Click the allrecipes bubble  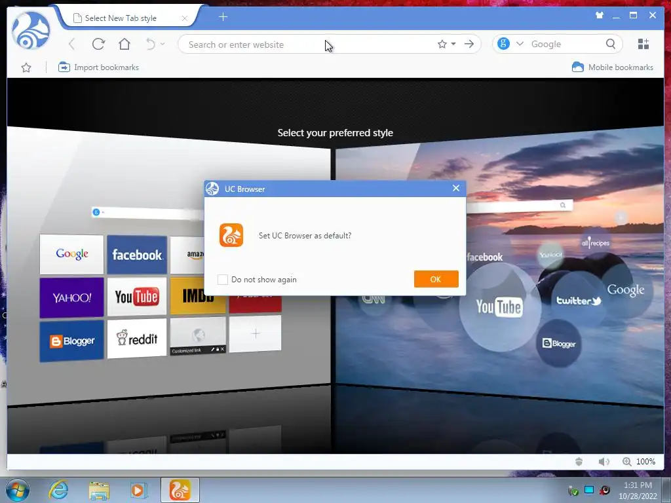pos(596,243)
